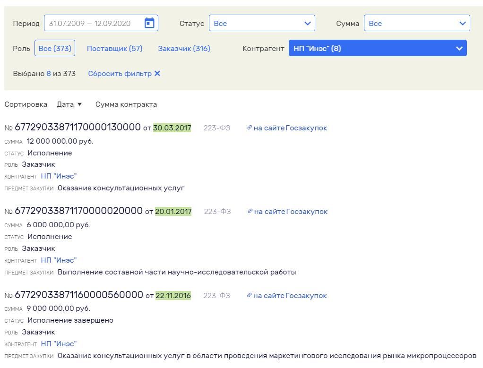Open Госзакупки link for contract dated 22.11.2016
Image resolution: width=483 pixels, height=368 pixels.
[x=290, y=296]
